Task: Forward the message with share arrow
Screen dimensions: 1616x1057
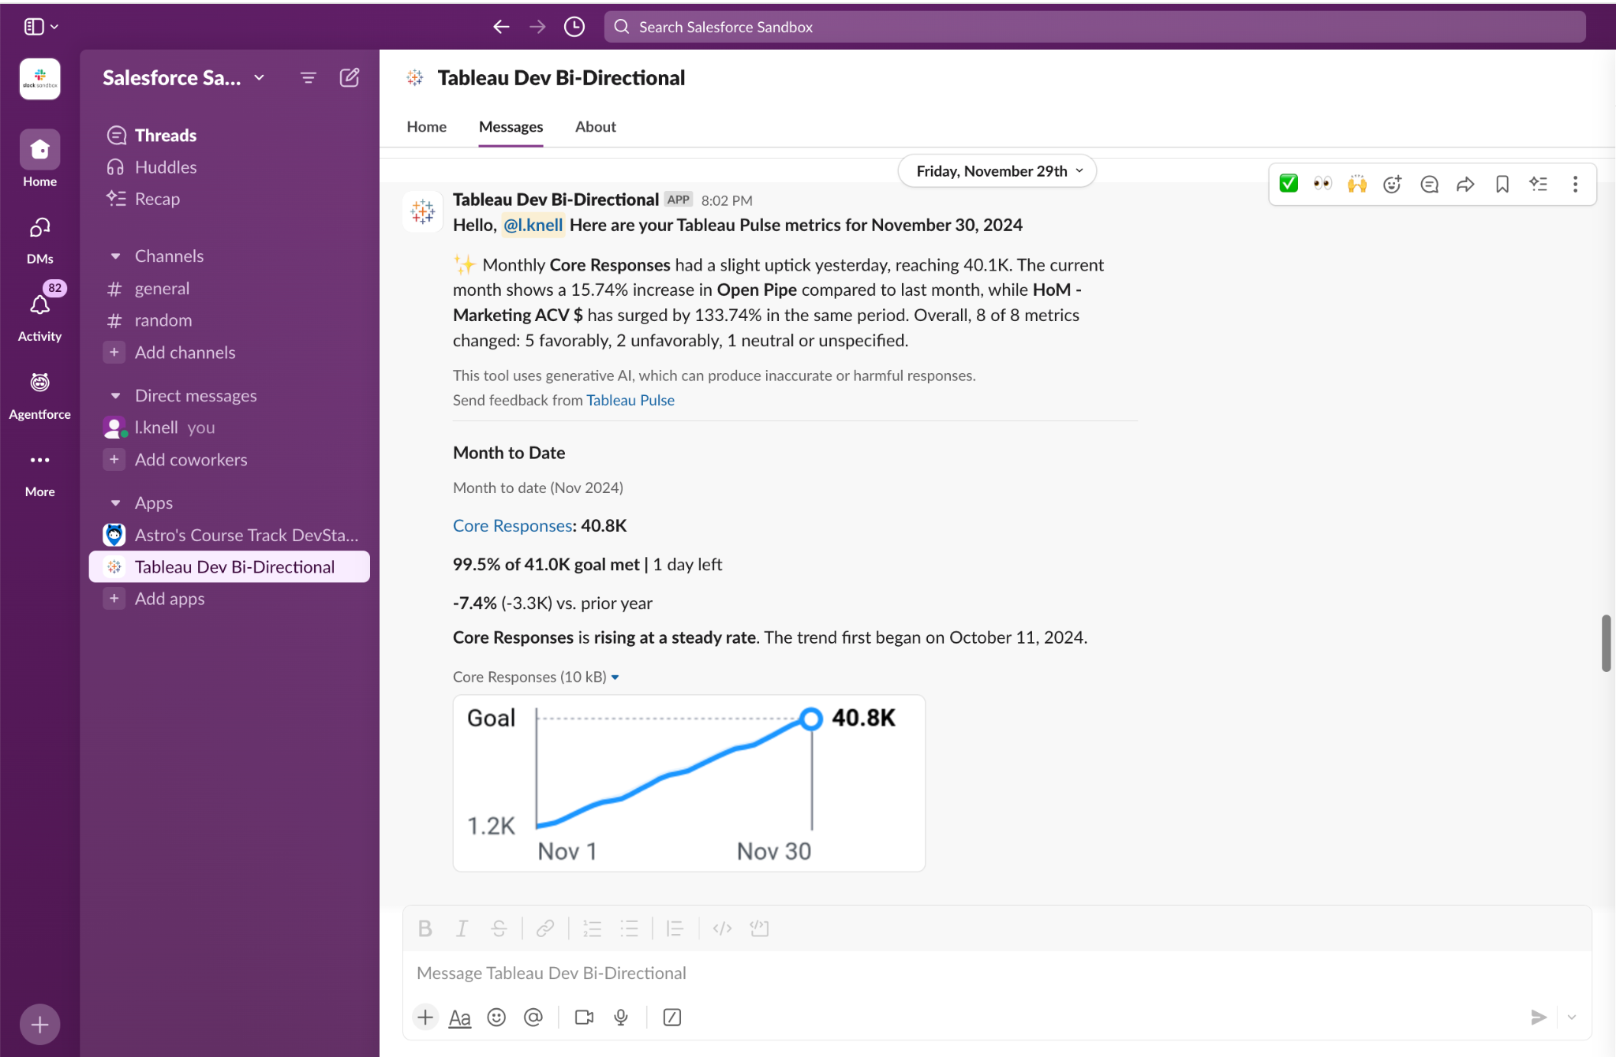Action: point(1465,184)
